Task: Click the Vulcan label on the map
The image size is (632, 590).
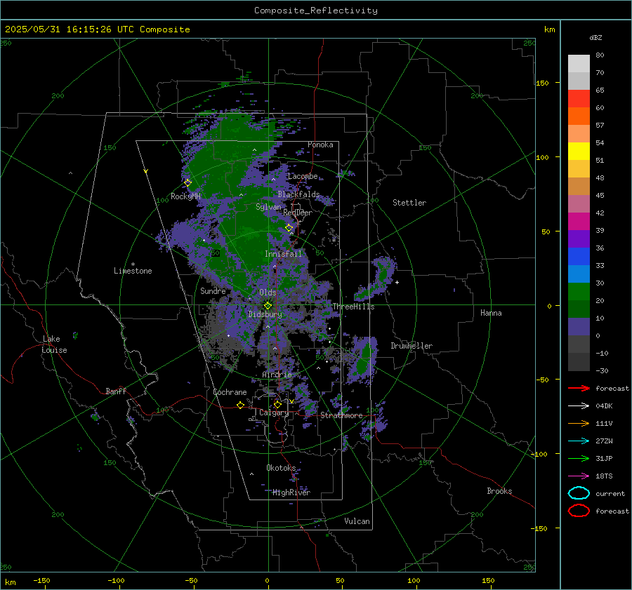Action: click(357, 521)
